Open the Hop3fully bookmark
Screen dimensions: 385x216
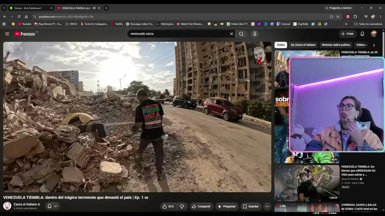[301, 24]
